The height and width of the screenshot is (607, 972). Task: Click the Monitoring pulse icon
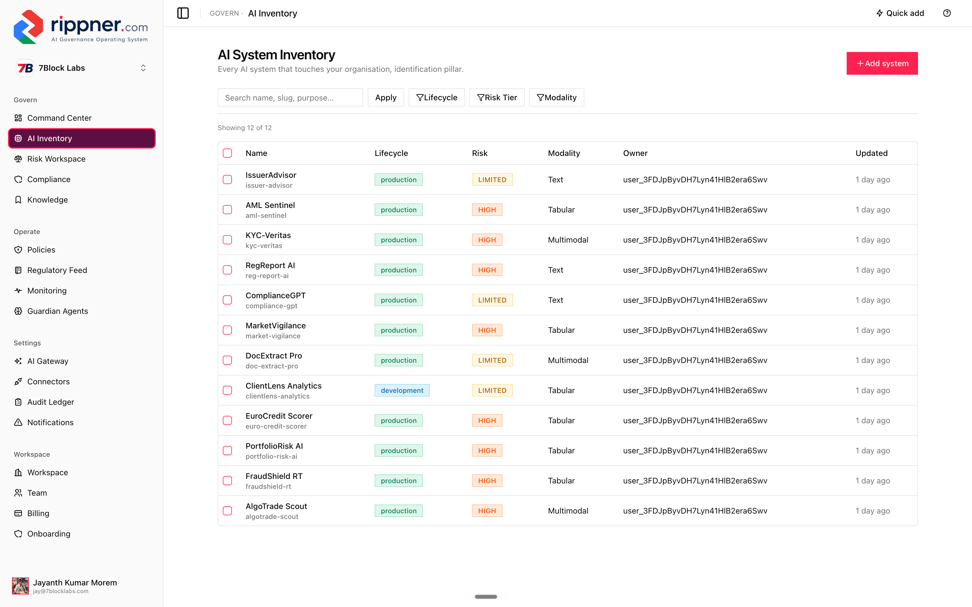tap(18, 291)
